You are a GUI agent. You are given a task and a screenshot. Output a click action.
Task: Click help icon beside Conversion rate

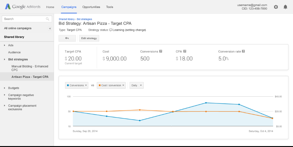tap(243, 52)
